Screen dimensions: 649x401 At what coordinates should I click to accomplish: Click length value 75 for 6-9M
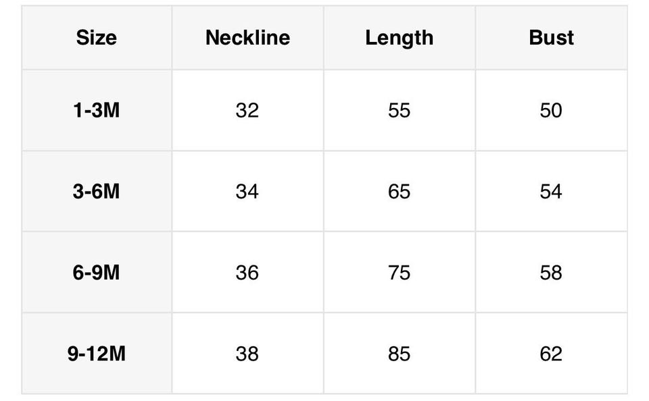399,272
